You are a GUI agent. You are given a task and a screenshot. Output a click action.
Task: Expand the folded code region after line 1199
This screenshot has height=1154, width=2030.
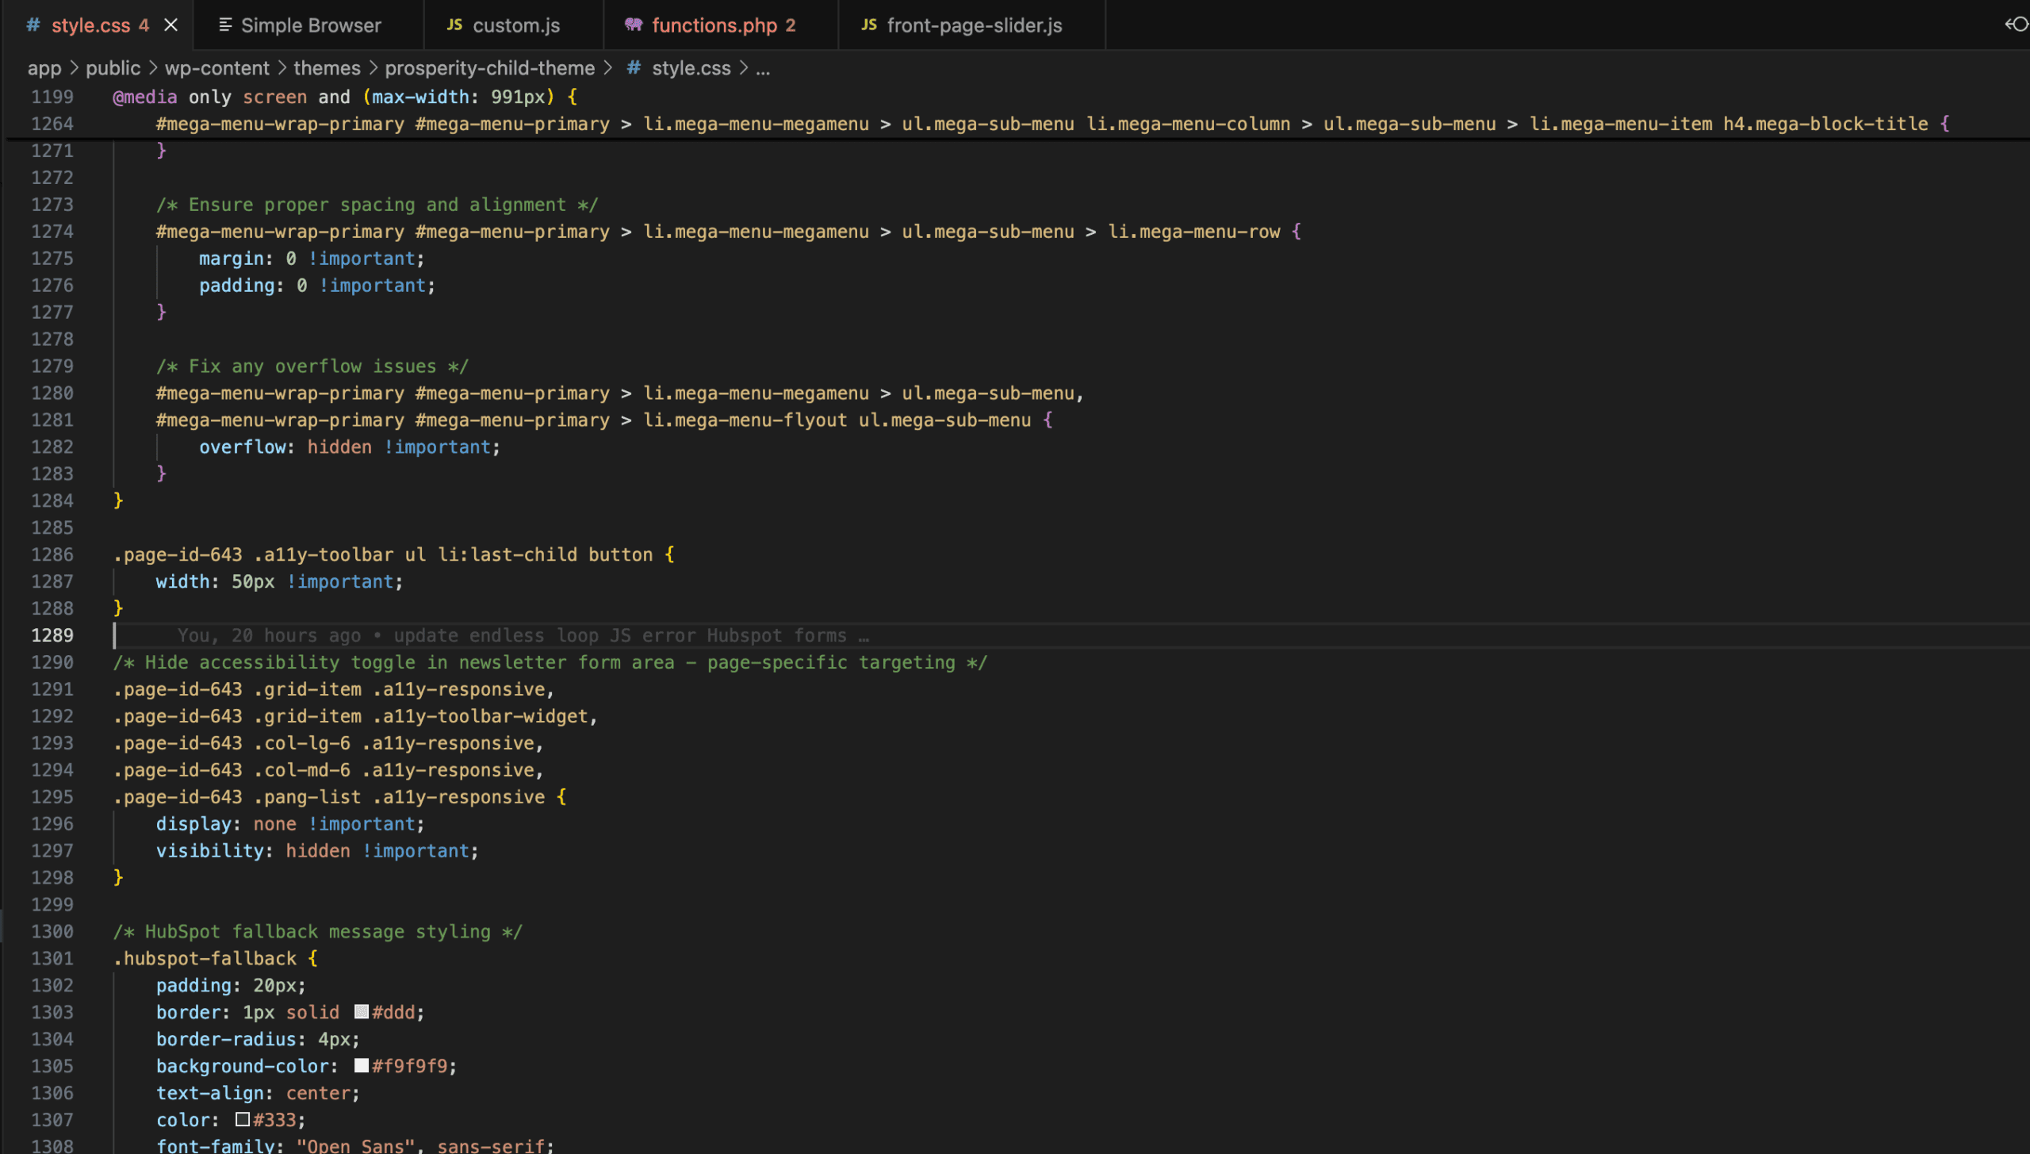(x=94, y=97)
